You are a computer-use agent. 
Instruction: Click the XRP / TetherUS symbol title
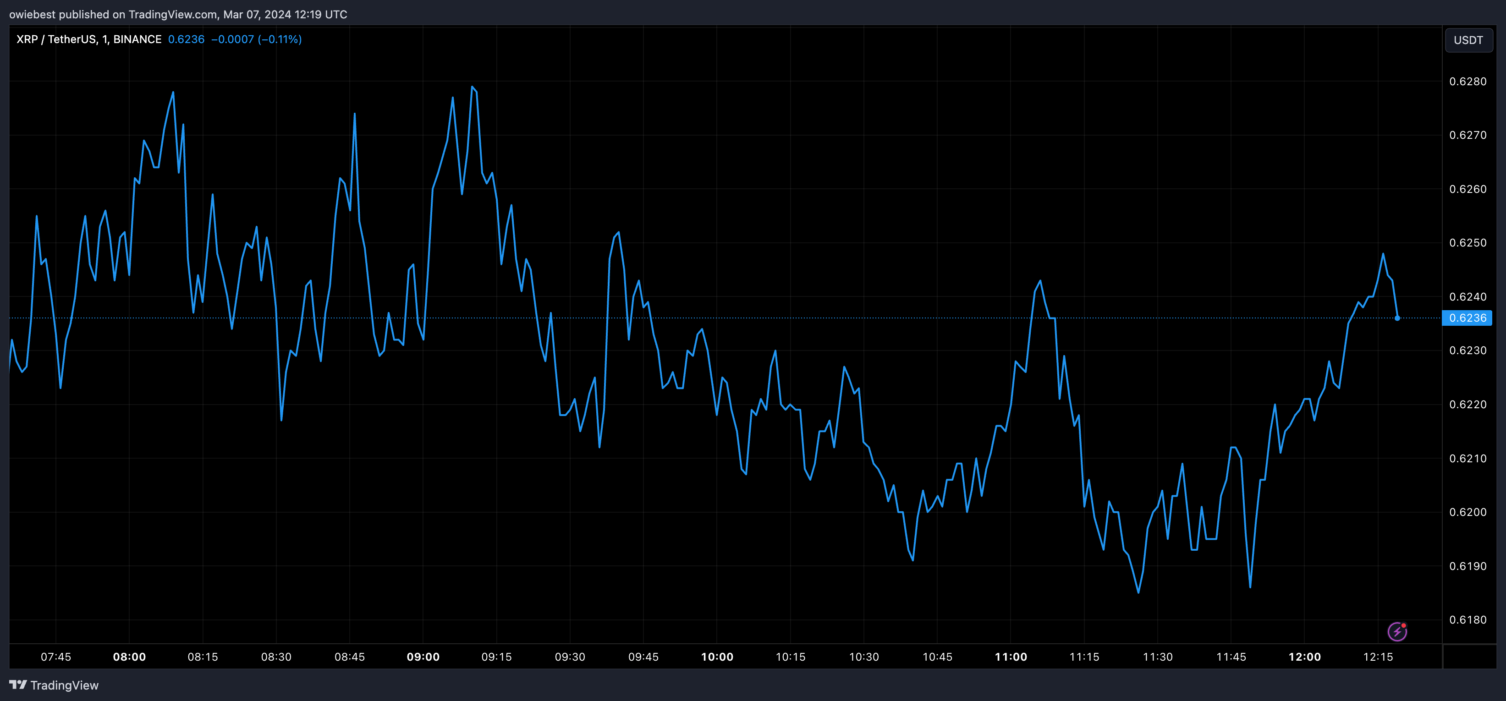(x=89, y=39)
